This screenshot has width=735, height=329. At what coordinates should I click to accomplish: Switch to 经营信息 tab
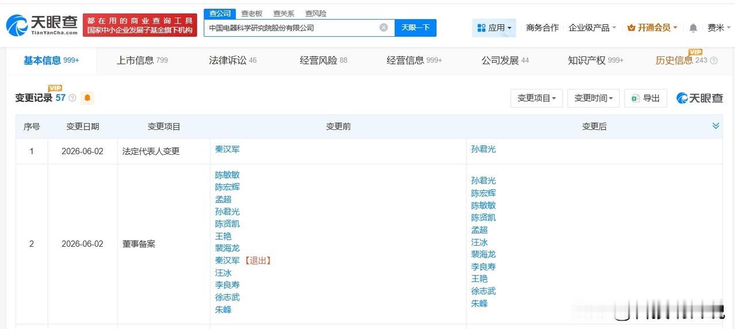tap(414, 60)
